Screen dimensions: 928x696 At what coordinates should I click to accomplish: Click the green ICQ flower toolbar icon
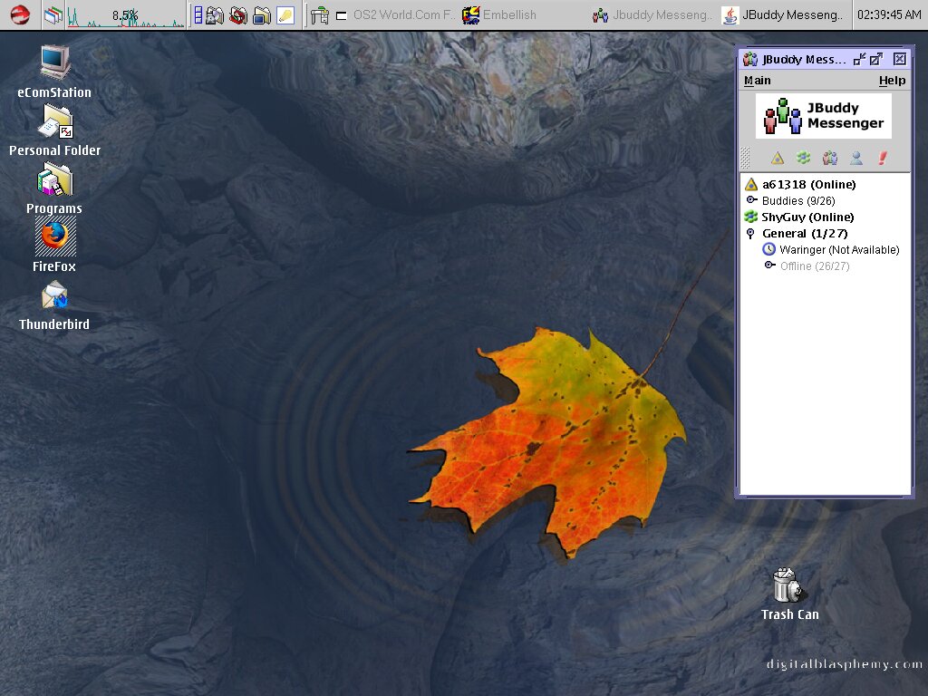click(803, 158)
